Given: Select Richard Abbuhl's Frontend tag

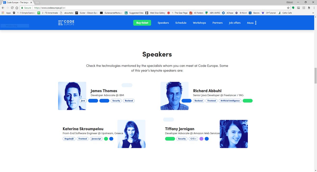Looking at the screenshot, I should pyautogui.click(x=212, y=101).
